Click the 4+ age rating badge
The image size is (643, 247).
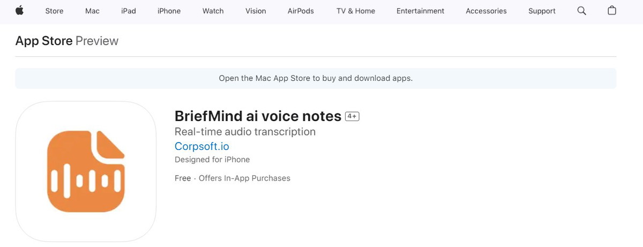(x=352, y=116)
